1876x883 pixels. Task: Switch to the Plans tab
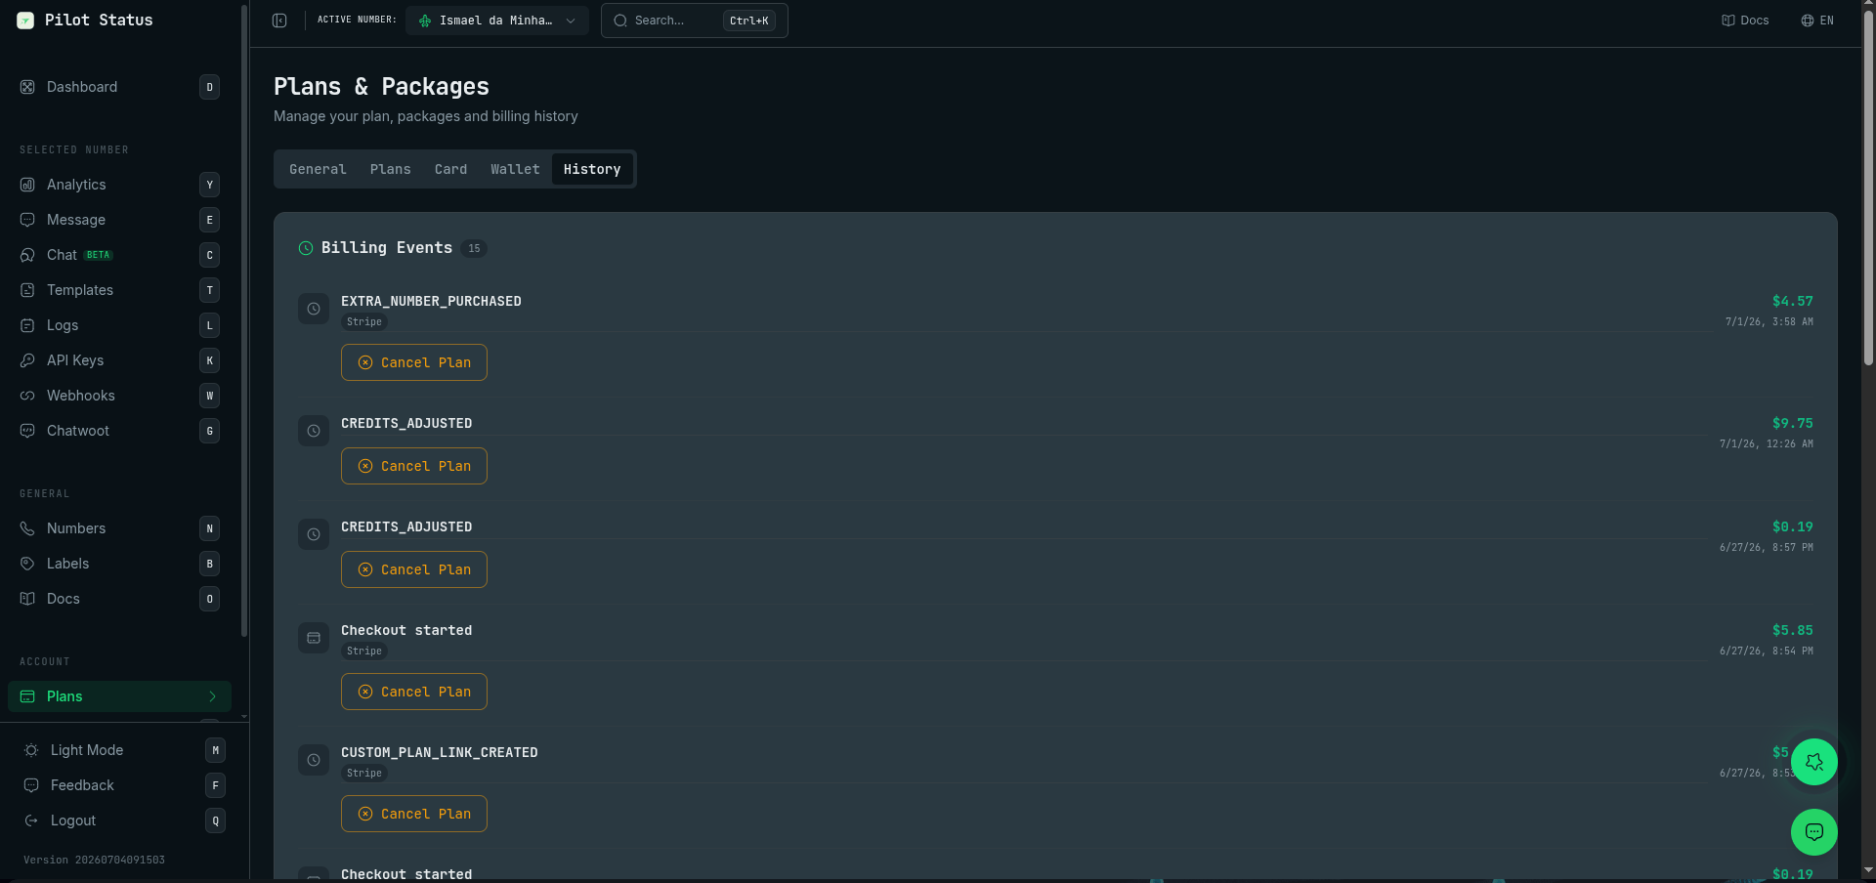point(390,169)
